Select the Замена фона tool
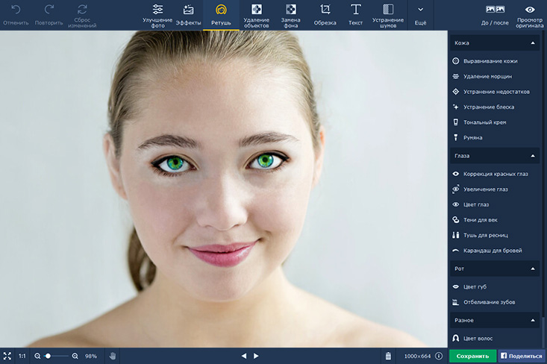Image resolution: width=547 pixels, height=364 pixels. (x=290, y=15)
